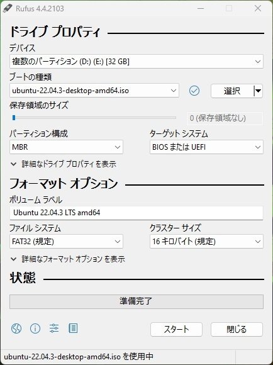Click status bar text ubuntu-22.04.3-desktop-amd64.iso を使用中

[x=79, y=356]
